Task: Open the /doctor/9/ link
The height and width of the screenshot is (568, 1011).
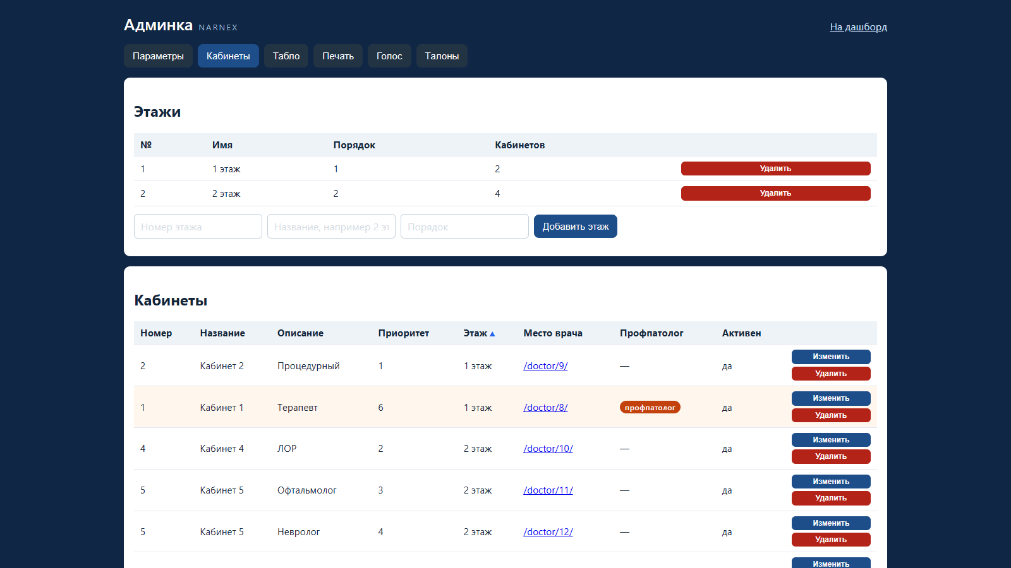Action: pyautogui.click(x=545, y=366)
